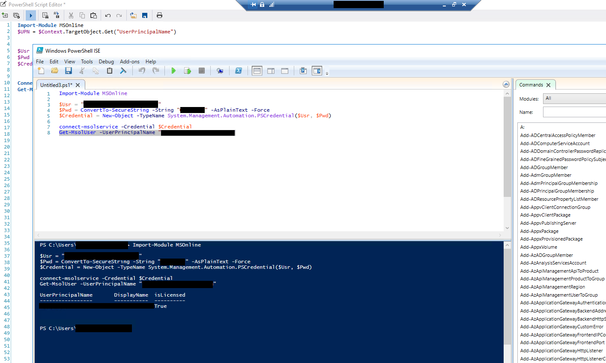Click the copy icon in Script Editor toolbar
The image size is (606, 363).
(82, 15)
